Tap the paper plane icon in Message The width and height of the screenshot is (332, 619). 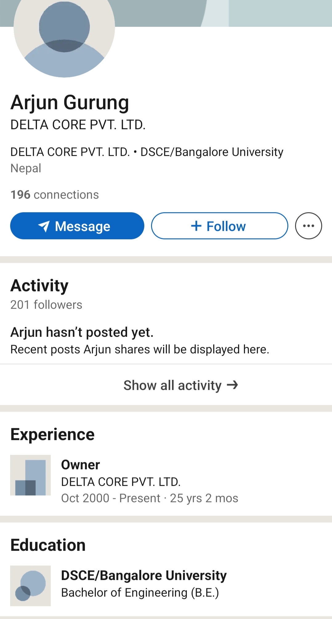(x=44, y=226)
